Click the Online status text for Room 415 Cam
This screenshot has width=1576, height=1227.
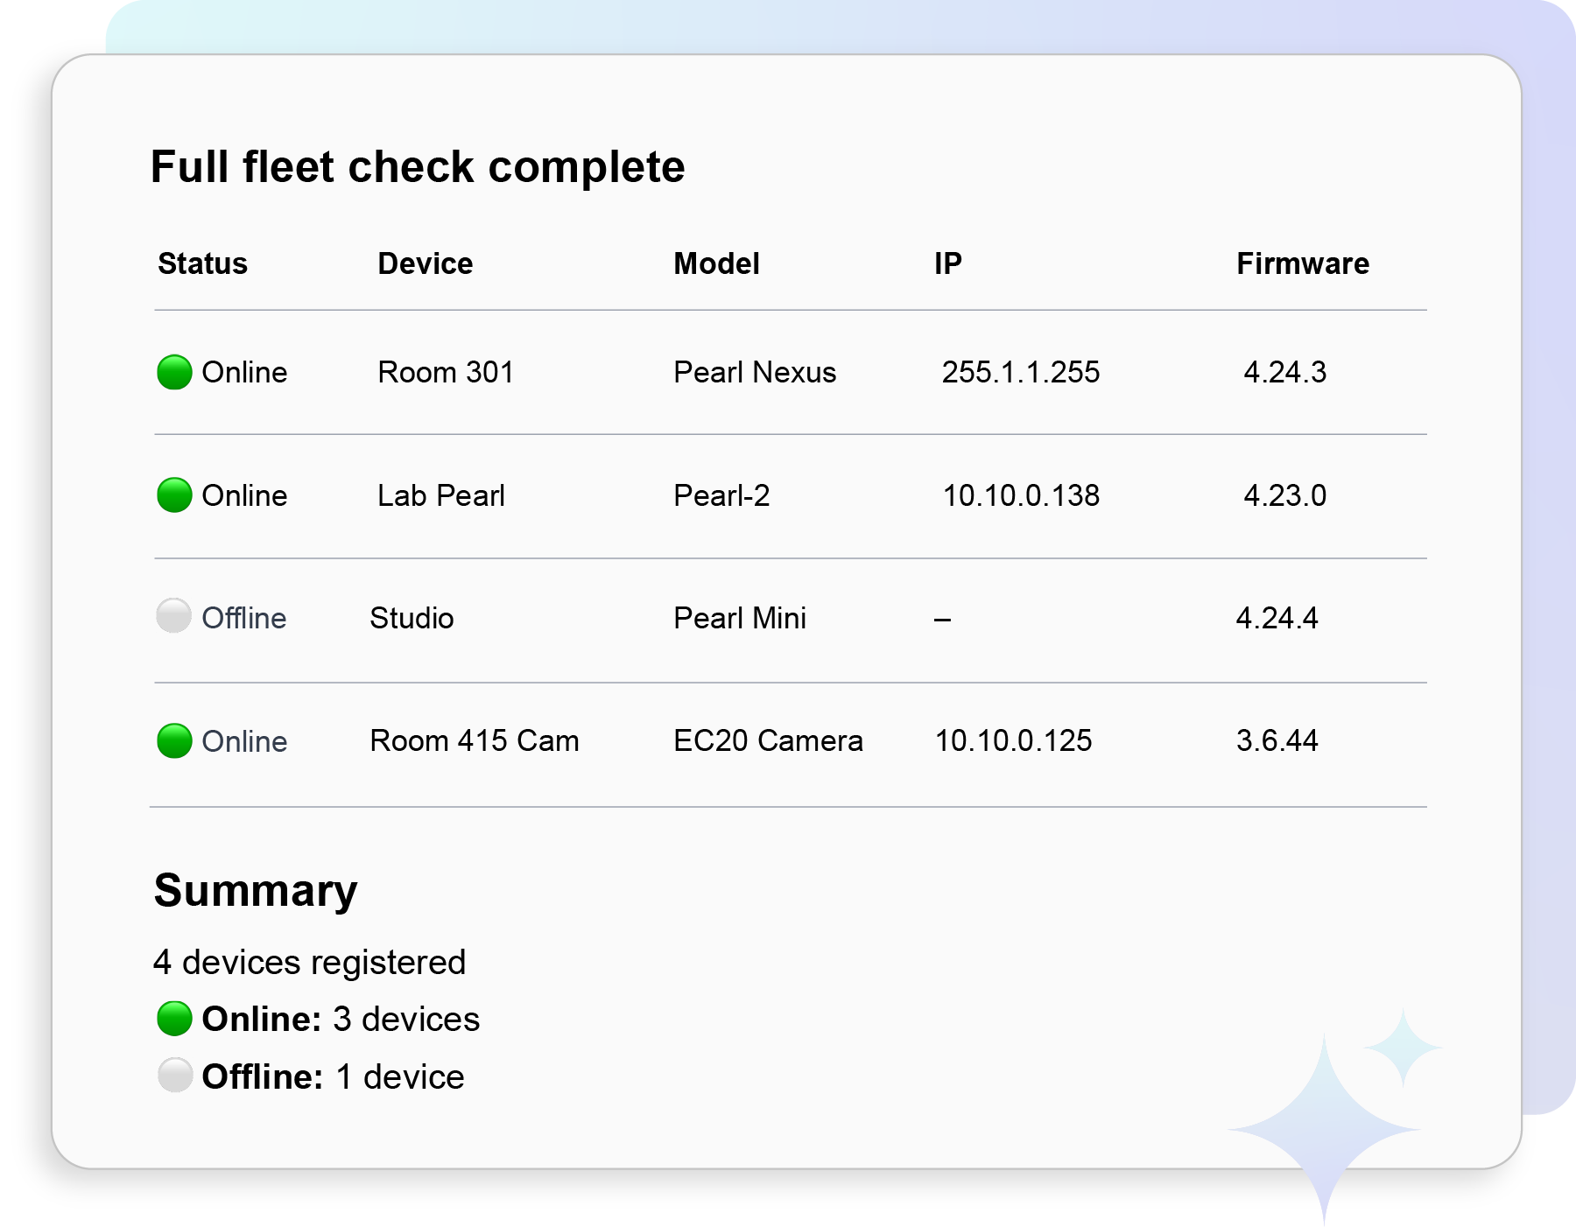pos(244,741)
